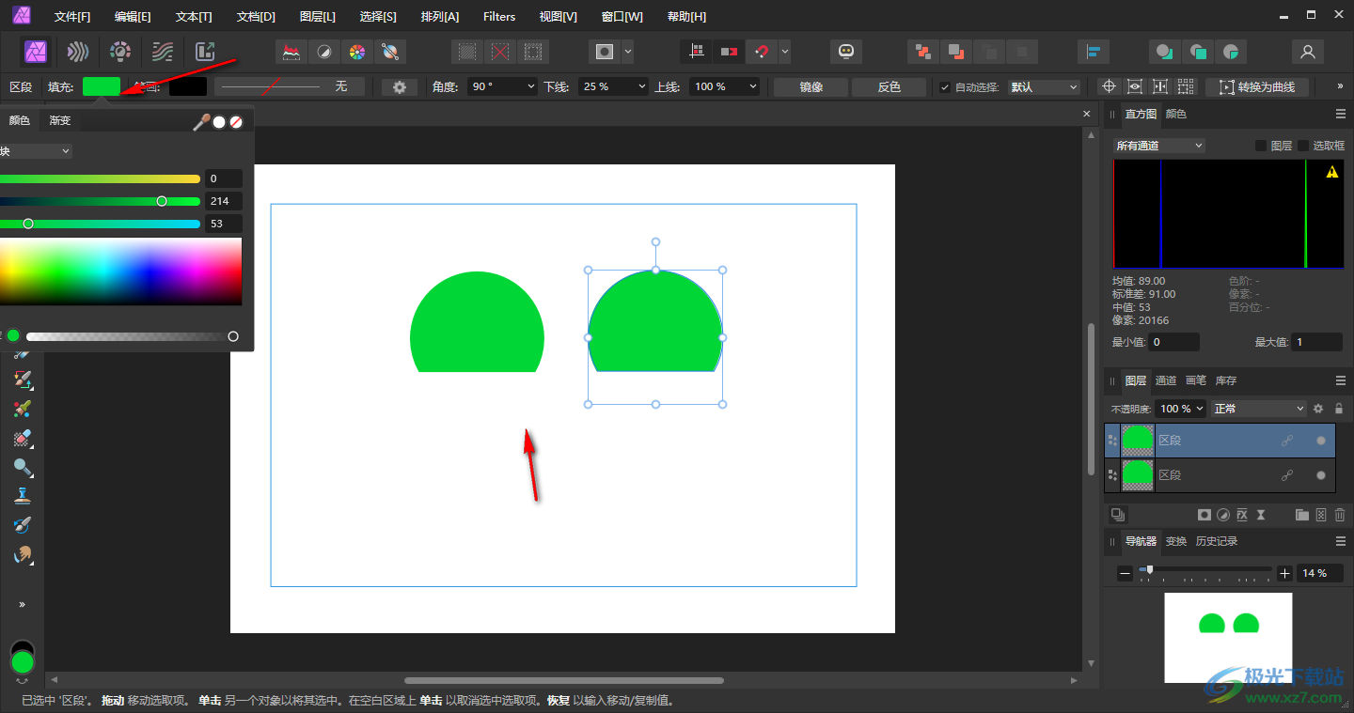Click the assistant robot icon
1354x713 pixels.
[846, 52]
